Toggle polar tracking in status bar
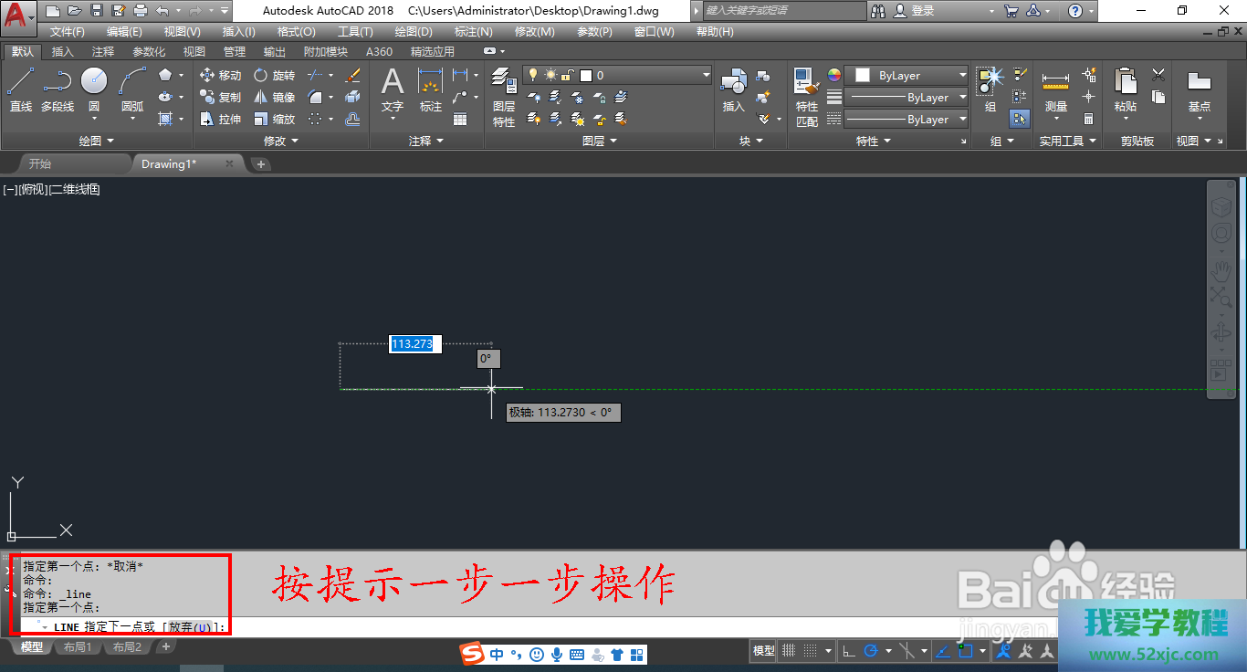The image size is (1247, 672). click(x=871, y=651)
